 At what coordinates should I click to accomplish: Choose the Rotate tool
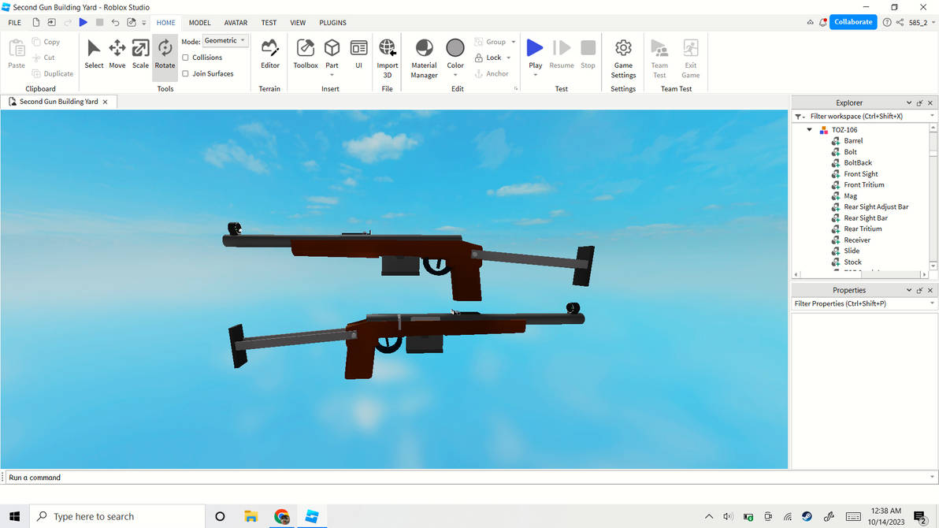(165, 54)
